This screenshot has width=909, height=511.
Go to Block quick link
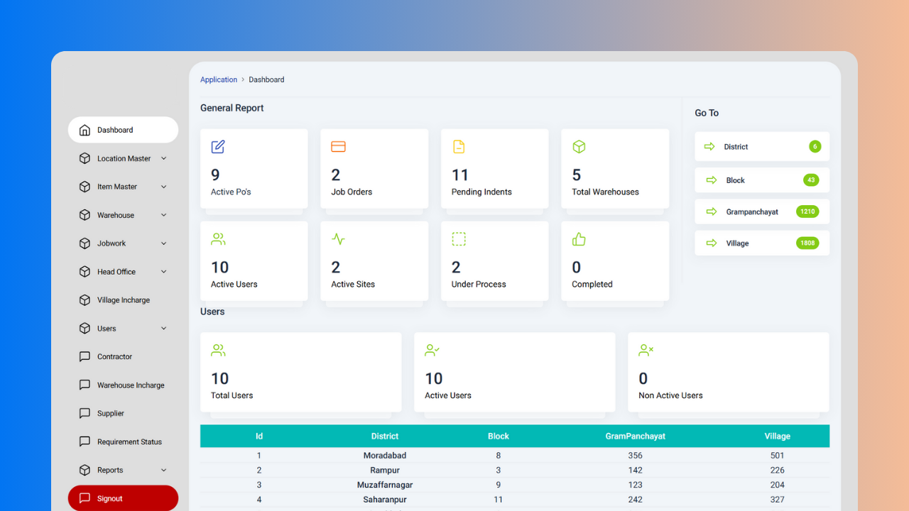click(762, 180)
